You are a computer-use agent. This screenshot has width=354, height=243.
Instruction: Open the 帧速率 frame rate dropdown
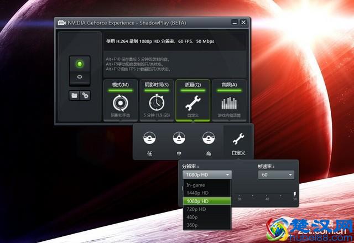pos(276,175)
